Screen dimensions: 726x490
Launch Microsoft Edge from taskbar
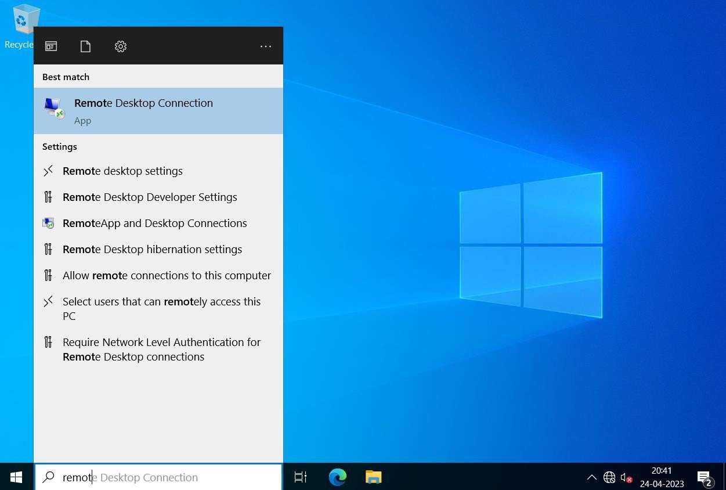click(337, 477)
